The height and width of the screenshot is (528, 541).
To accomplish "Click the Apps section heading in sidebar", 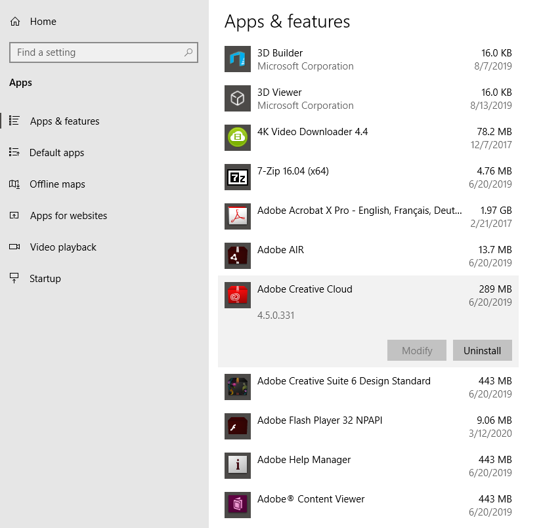I will coord(21,83).
